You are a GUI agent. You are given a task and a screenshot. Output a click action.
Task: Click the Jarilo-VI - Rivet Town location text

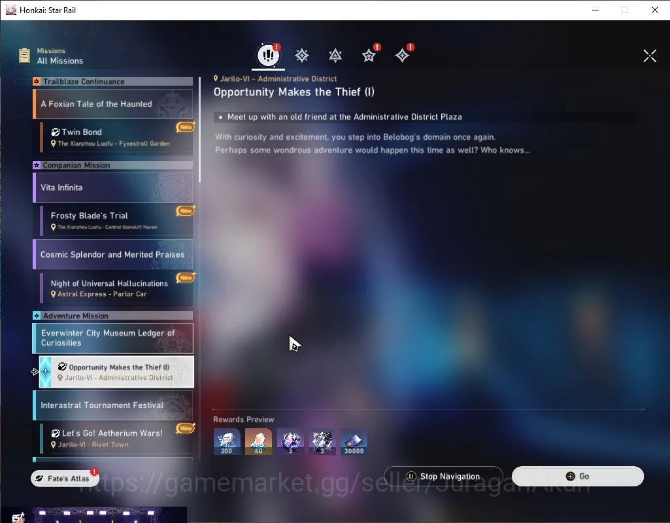click(93, 445)
